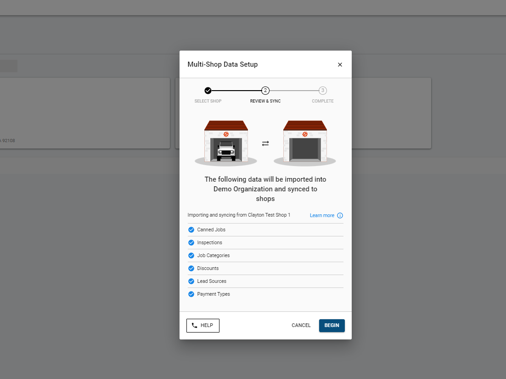The image size is (506, 379).
Task: Click the 'Payment Types' text
Action: pos(214,294)
